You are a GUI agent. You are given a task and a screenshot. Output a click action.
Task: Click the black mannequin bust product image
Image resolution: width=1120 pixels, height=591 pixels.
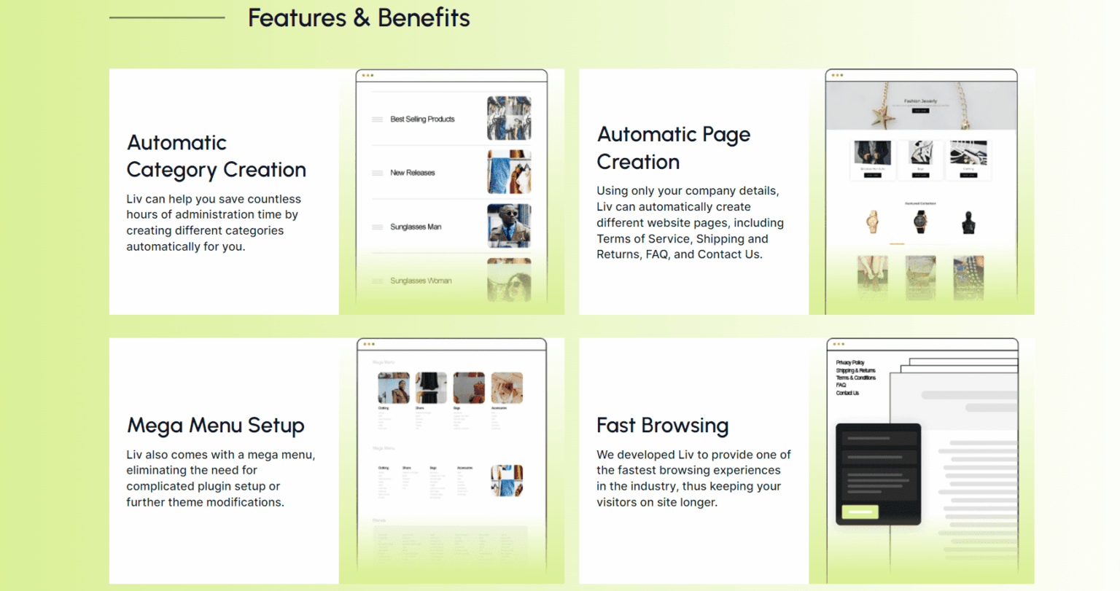pyautogui.click(x=968, y=222)
